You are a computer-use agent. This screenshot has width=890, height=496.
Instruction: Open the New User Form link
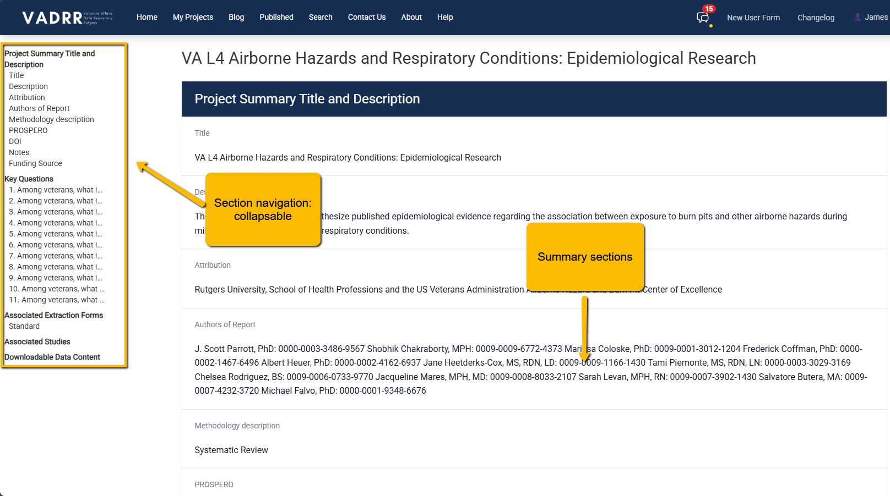[x=753, y=18]
